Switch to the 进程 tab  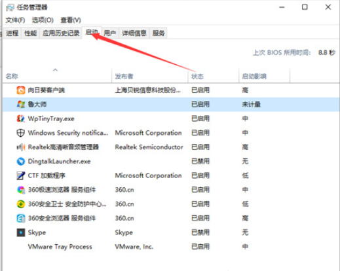click(12, 33)
